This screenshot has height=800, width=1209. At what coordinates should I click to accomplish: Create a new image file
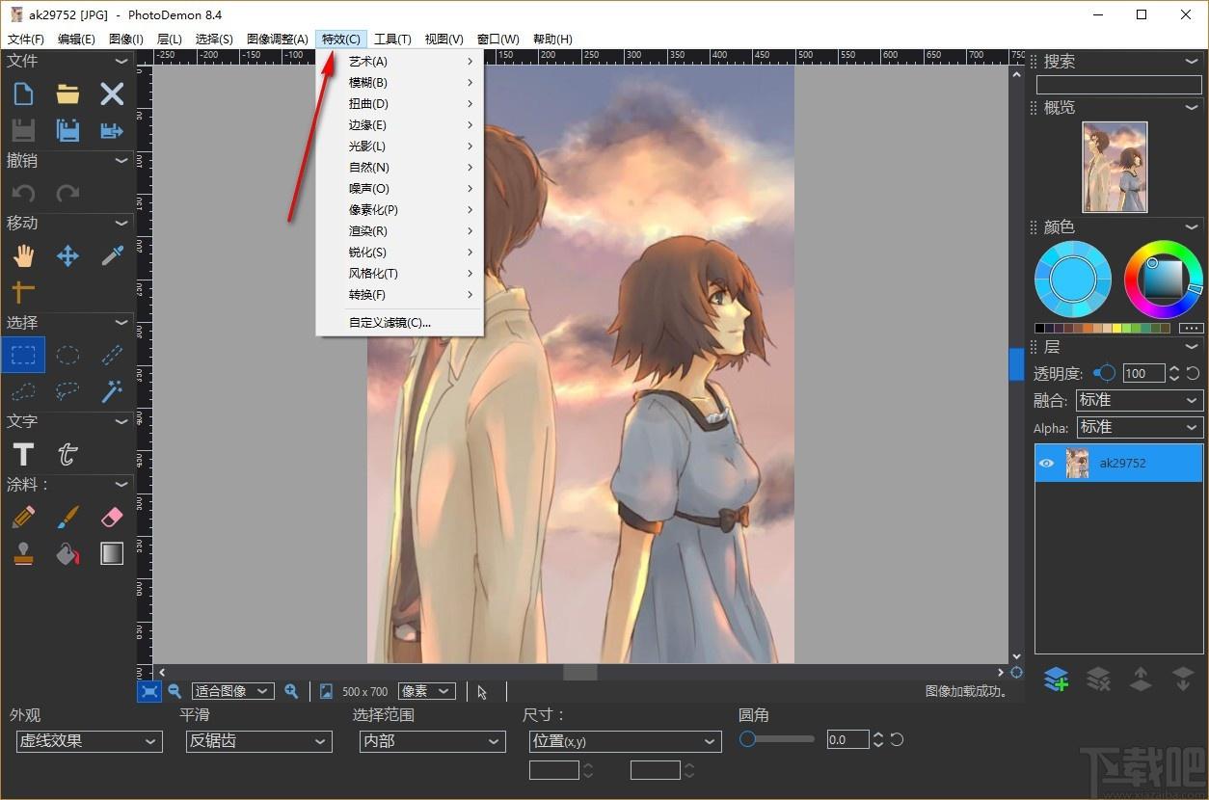pos(23,93)
